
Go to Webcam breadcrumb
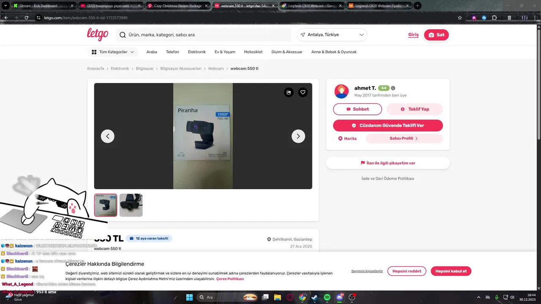point(216,68)
